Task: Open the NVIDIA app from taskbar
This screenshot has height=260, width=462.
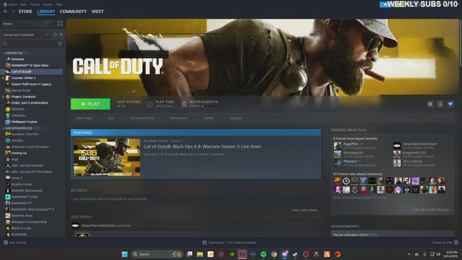Action: 232,254
